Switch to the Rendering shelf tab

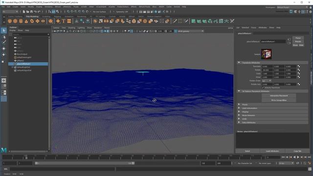[x=82, y=17]
